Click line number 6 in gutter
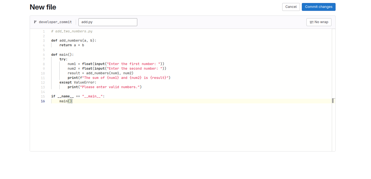Image resolution: width=371 pixels, height=179 pixels. (44, 55)
